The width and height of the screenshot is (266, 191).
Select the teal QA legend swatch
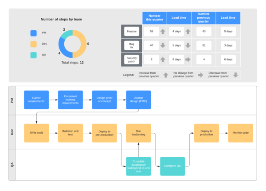[34, 55]
